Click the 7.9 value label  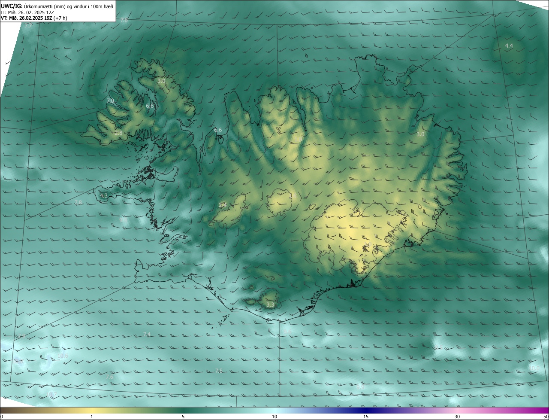point(21,336)
